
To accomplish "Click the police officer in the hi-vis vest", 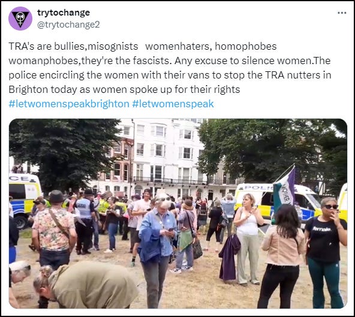I will [85, 221].
